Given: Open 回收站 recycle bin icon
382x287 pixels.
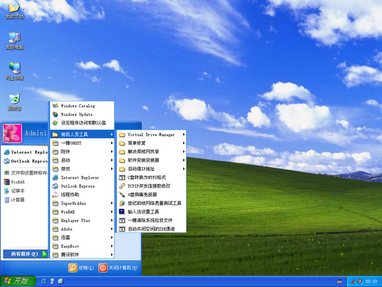Looking at the screenshot, I should click(x=14, y=102).
